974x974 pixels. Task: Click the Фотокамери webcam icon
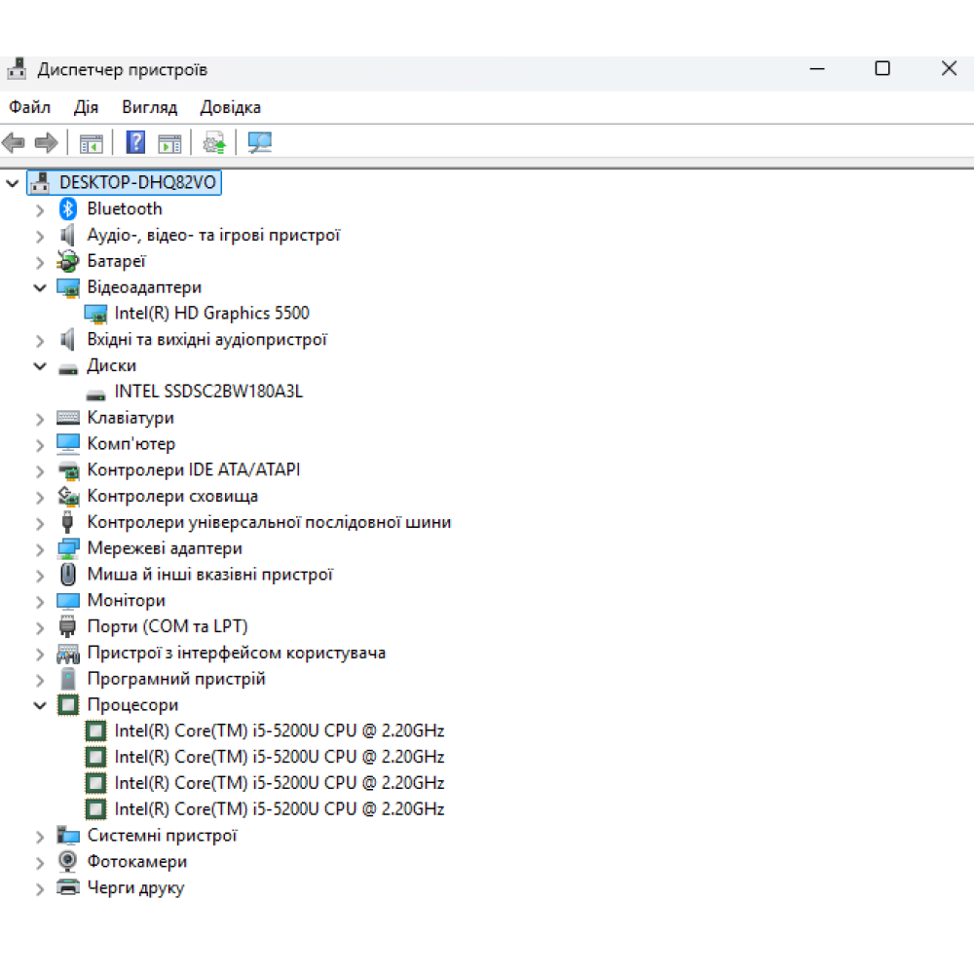click(x=68, y=862)
